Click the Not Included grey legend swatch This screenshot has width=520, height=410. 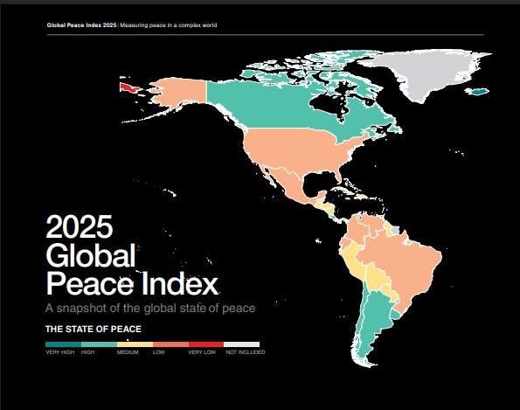pyautogui.click(x=242, y=344)
